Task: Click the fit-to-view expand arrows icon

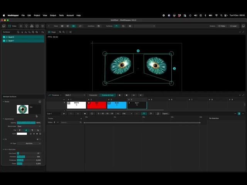Action: pos(70,32)
